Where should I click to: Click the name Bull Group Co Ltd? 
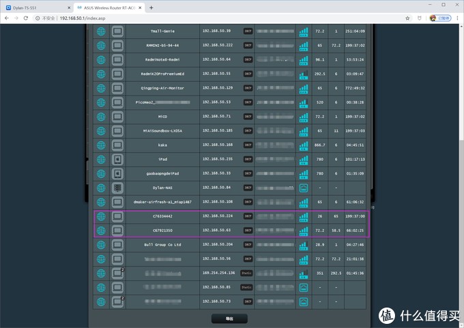pyautogui.click(x=162, y=245)
